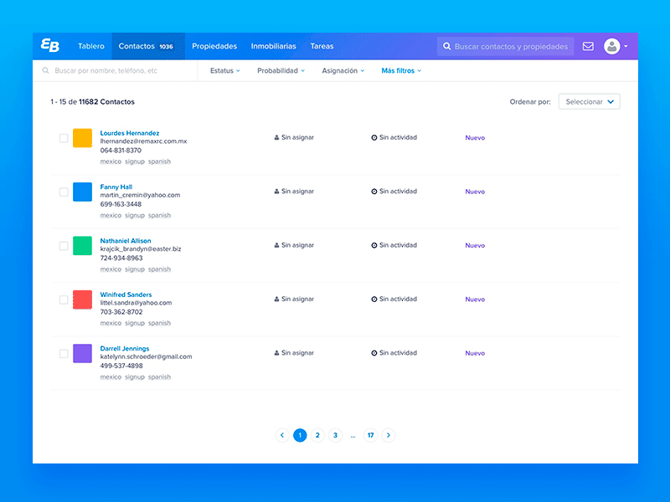Click Sin actividad clock for Lourdes Hernandez
670x502 pixels.
click(374, 138)
